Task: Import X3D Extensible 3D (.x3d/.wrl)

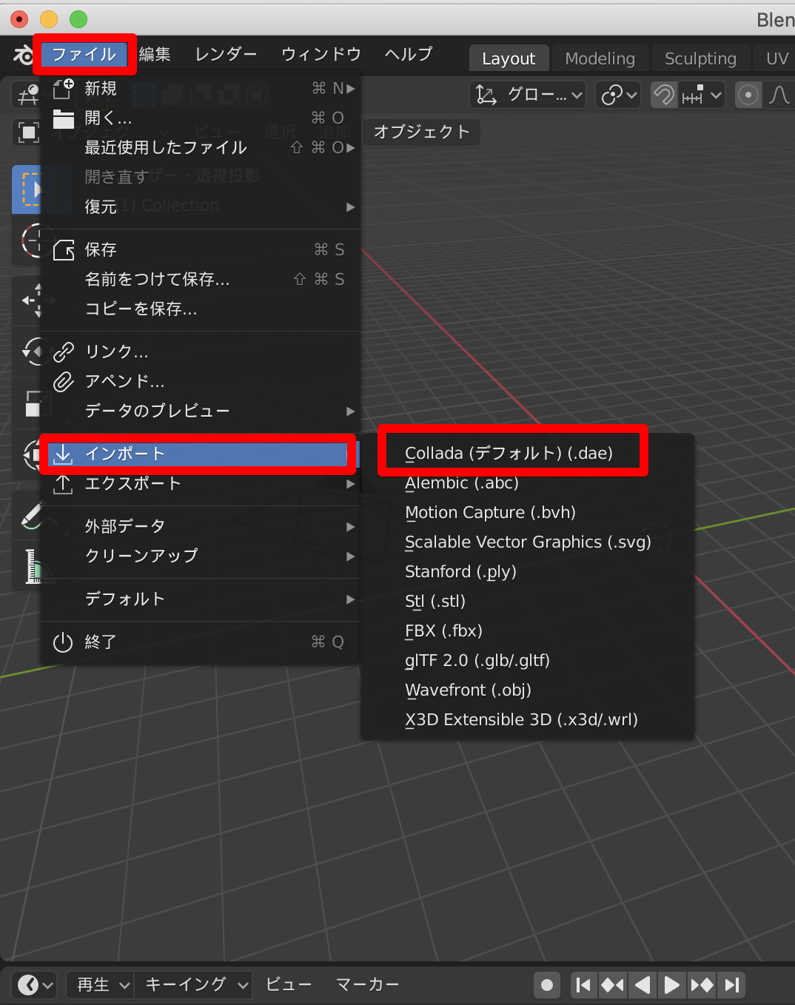Action: [527, 719]
